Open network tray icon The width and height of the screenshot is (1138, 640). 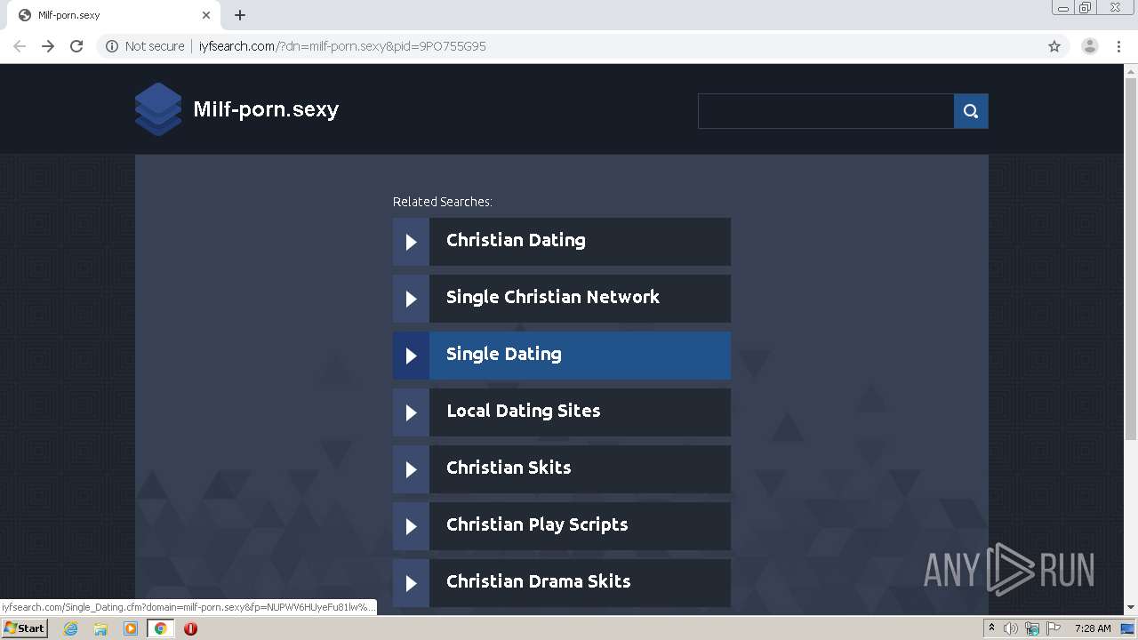point(1032,628)
